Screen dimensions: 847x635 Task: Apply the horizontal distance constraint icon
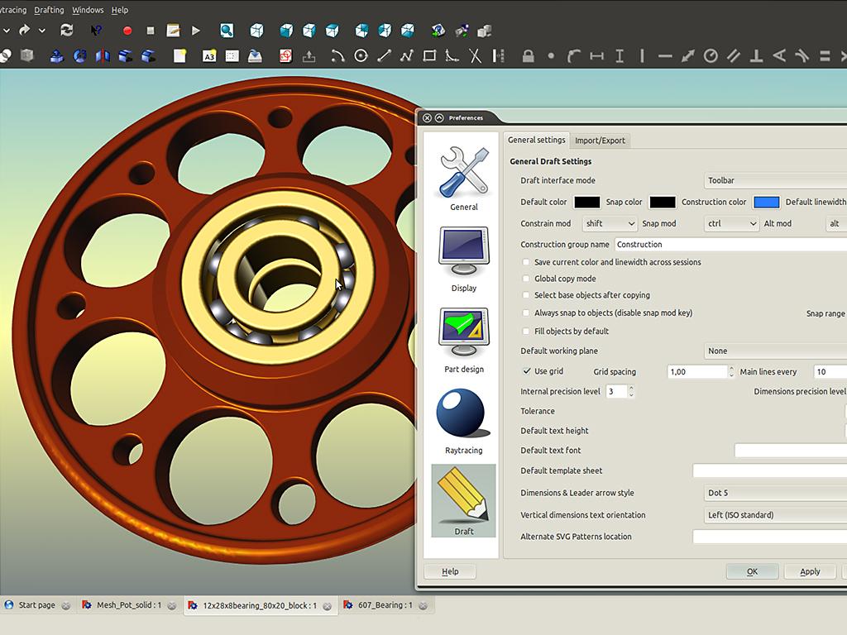coord(596,55)
